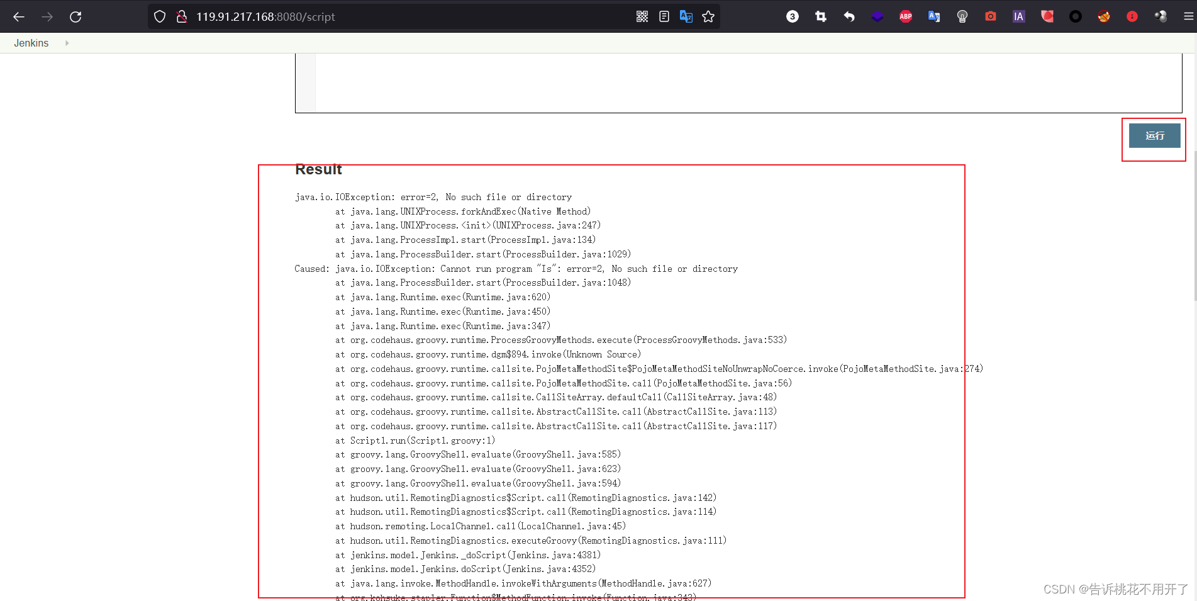Show the insecure connection lock info
The width and height of the screenshot is (1197, 601).
click(182, 17)
